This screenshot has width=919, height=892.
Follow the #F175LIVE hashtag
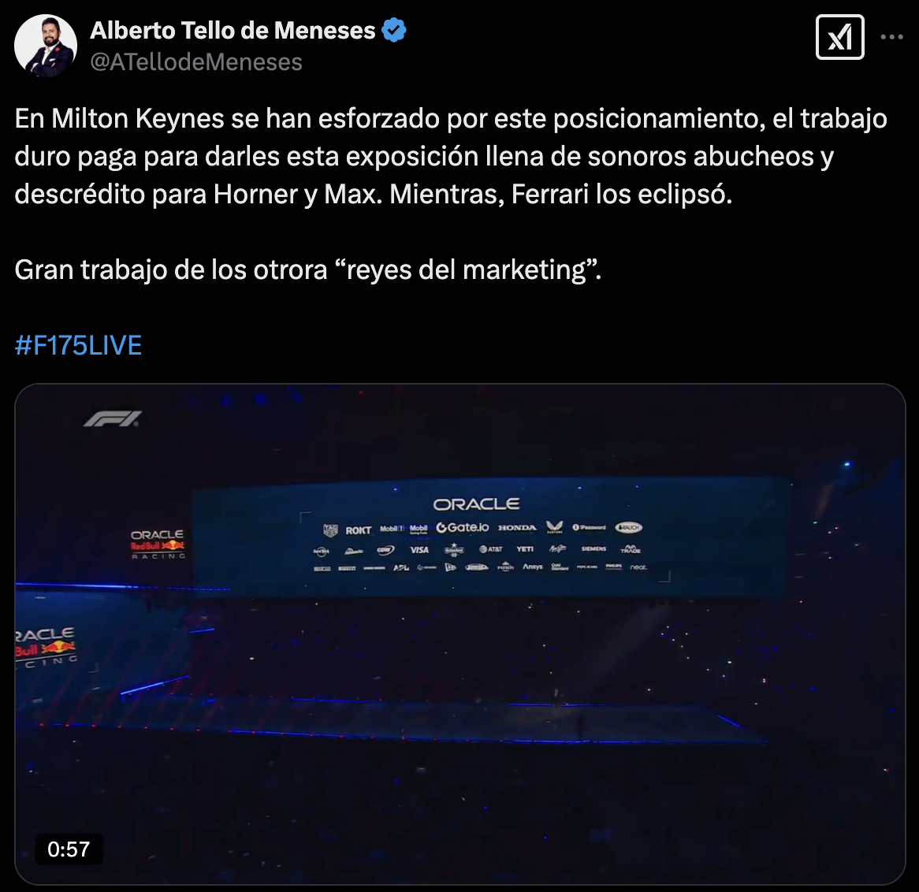coord(78,345)
